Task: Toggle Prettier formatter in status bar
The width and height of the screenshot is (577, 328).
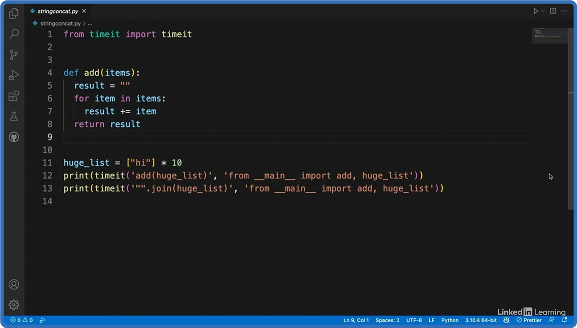Action: pos(529,320)
